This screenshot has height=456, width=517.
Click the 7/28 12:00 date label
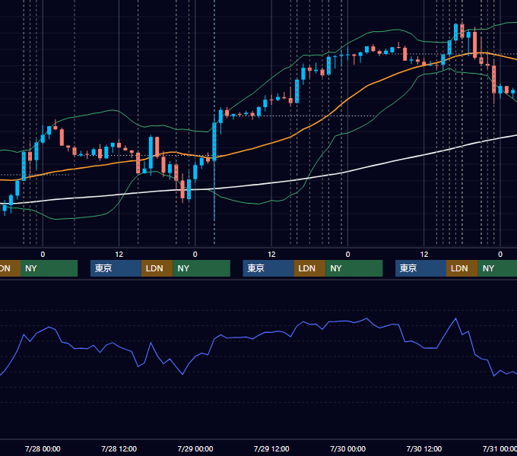[x=119, y=448]
